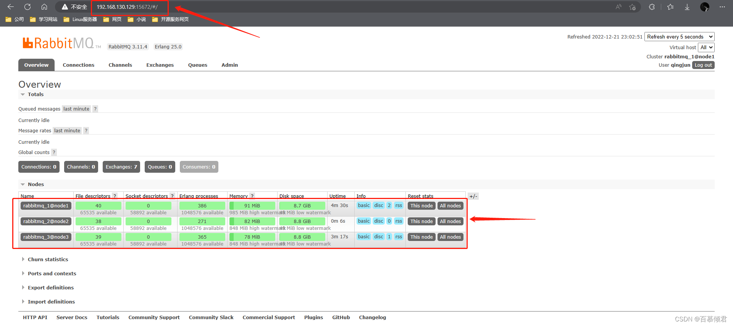The height and width of the screenshot is (326, 733).
Task: Switch to the Connections tab
Action: click(79, 65)
